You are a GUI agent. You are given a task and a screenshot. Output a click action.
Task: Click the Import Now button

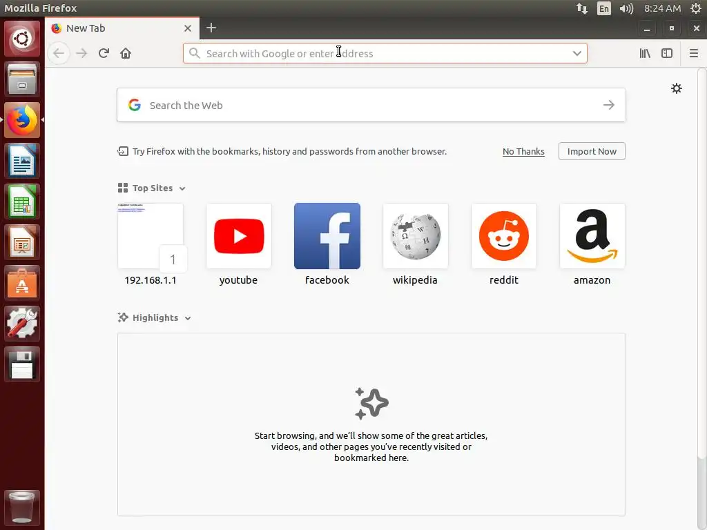592,151
